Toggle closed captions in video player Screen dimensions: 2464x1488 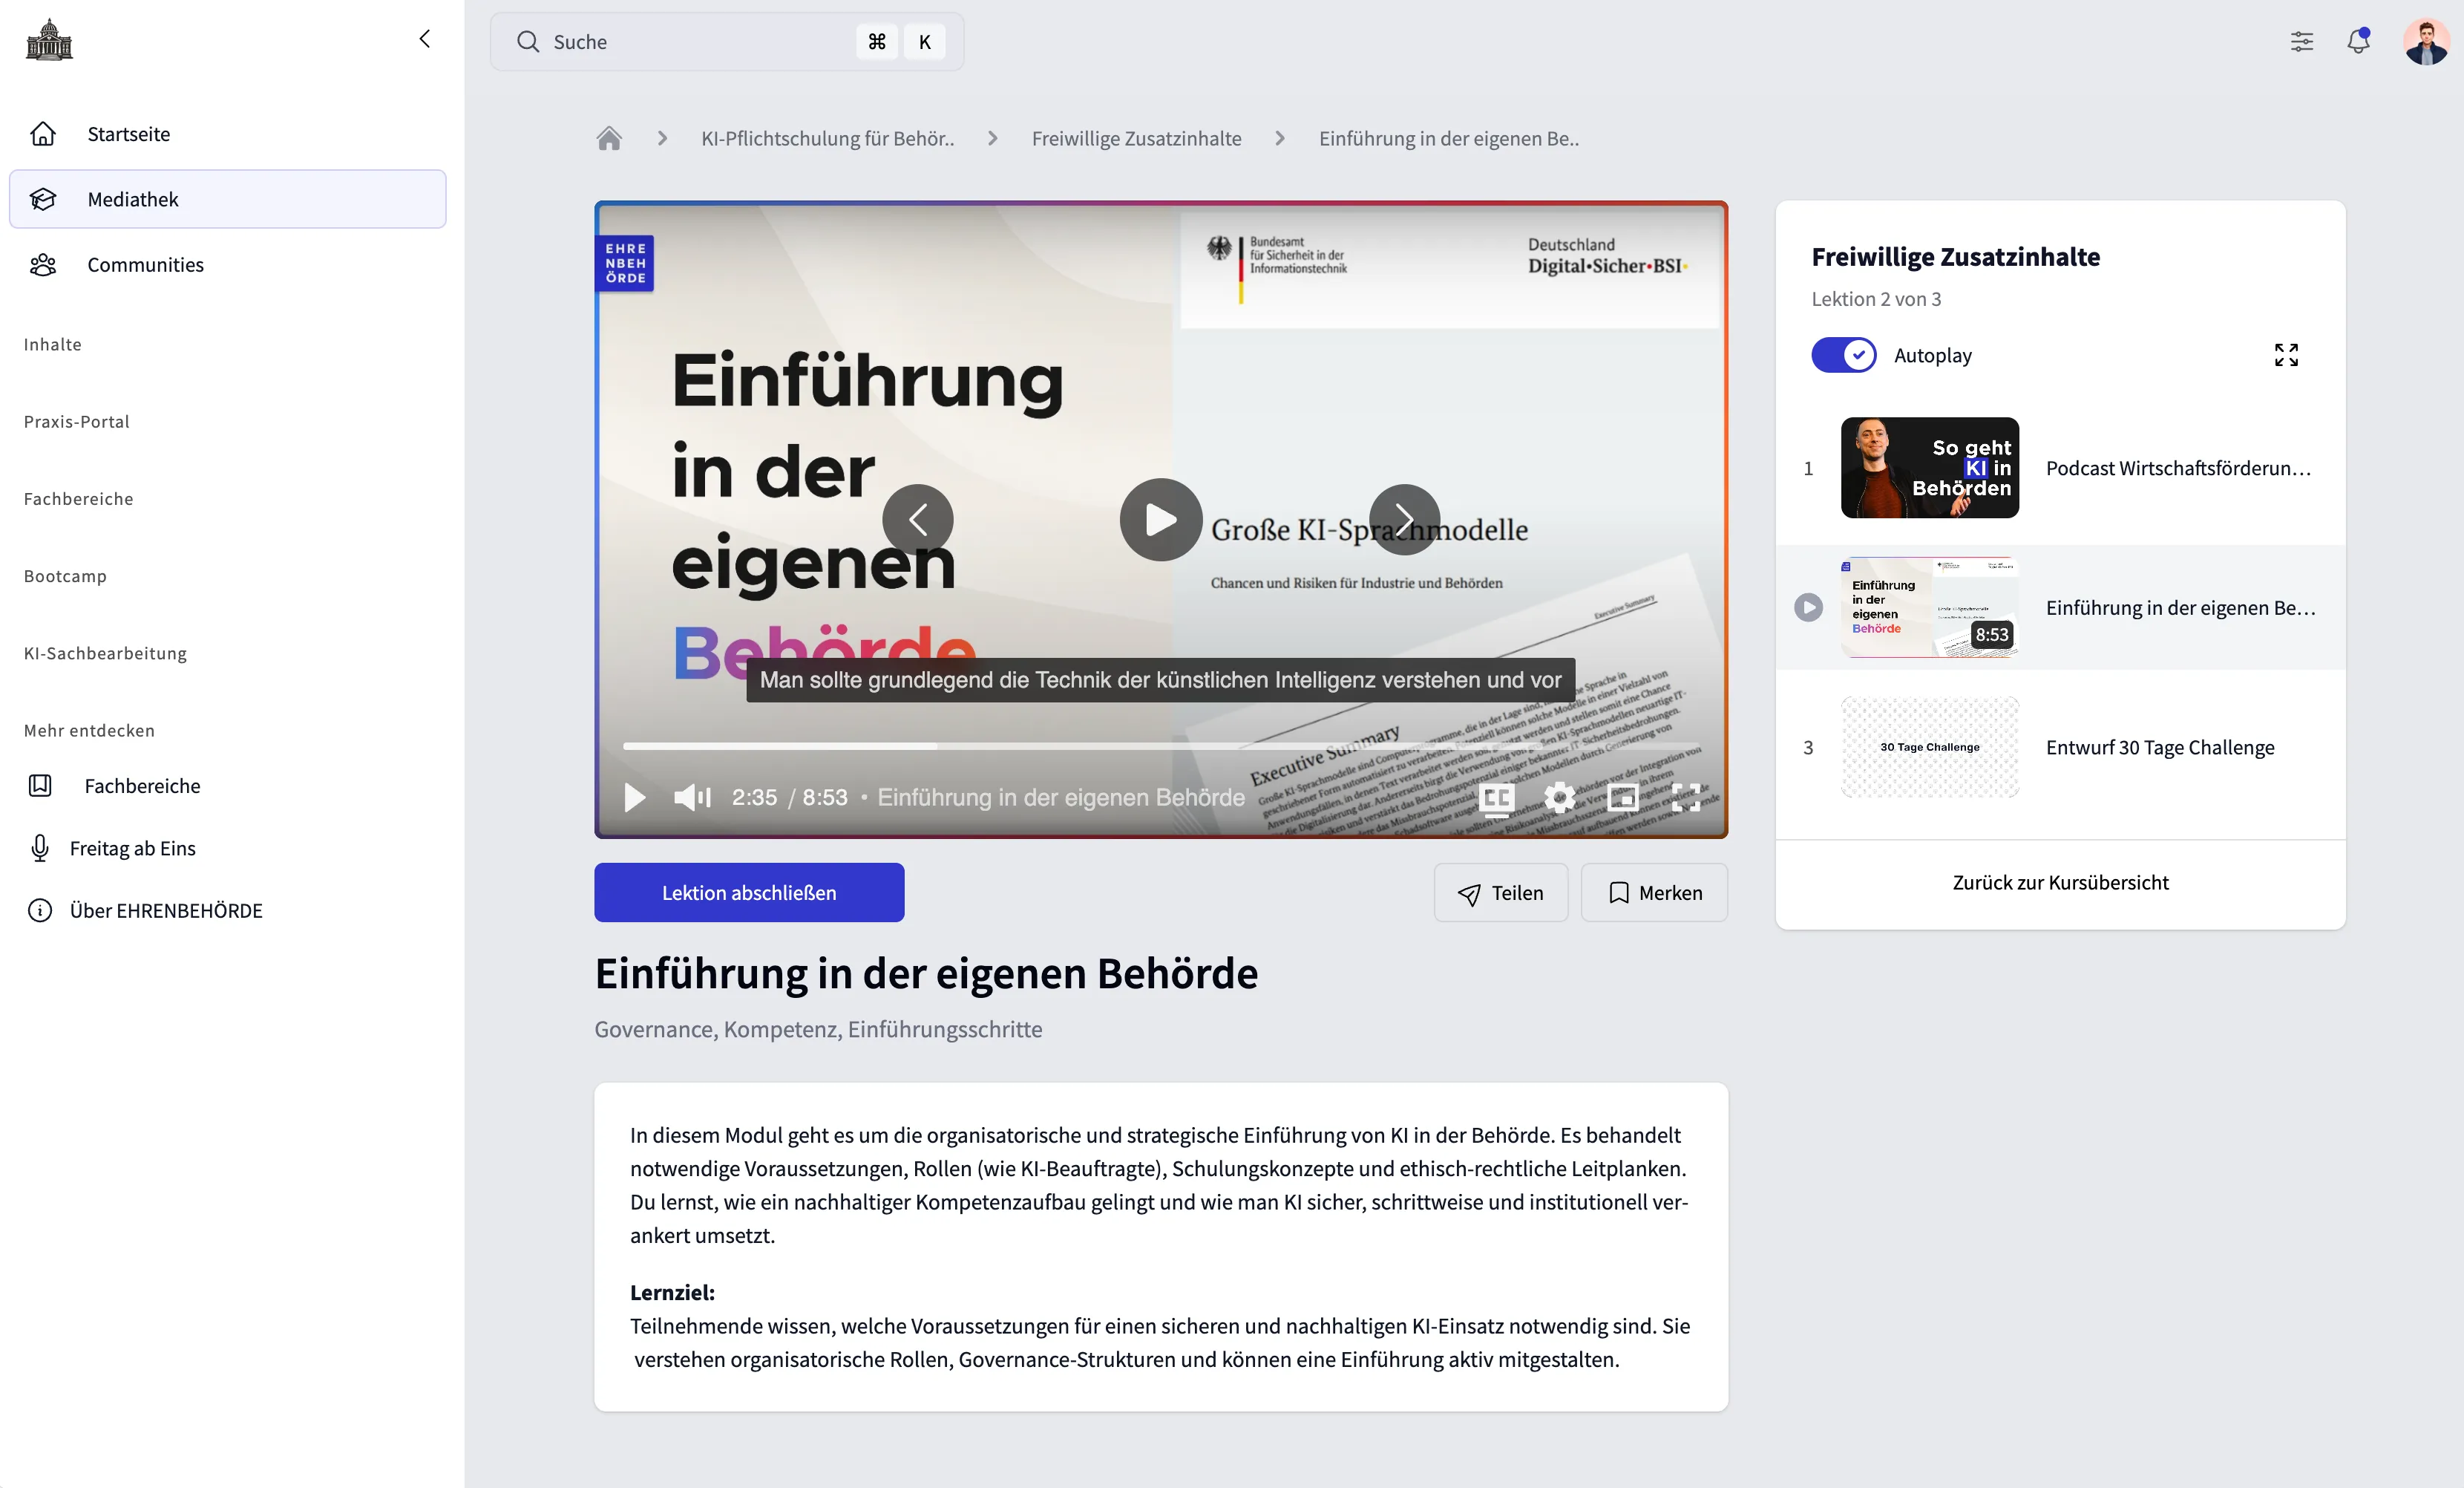pyautogui.click(x=1497, y=797)
